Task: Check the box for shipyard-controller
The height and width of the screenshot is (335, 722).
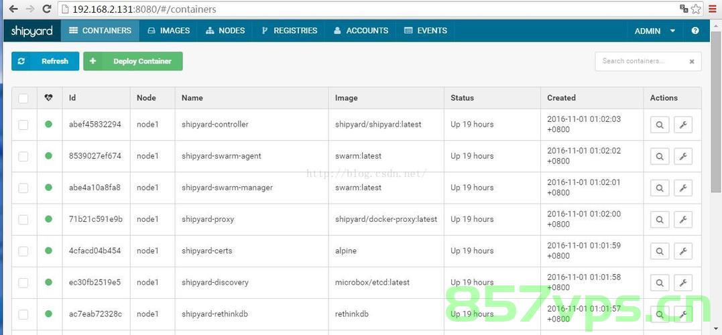Action: pyautogui.click(x=23, y=125)
